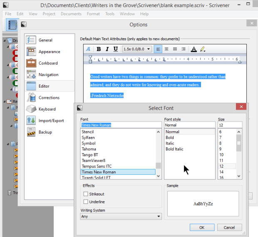Click Cancel in Select Font dialog
Viewport: 258px width, 237px height.
(x=229, y=227)
